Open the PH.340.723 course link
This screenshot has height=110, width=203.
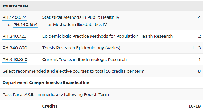tap(14, 36)
